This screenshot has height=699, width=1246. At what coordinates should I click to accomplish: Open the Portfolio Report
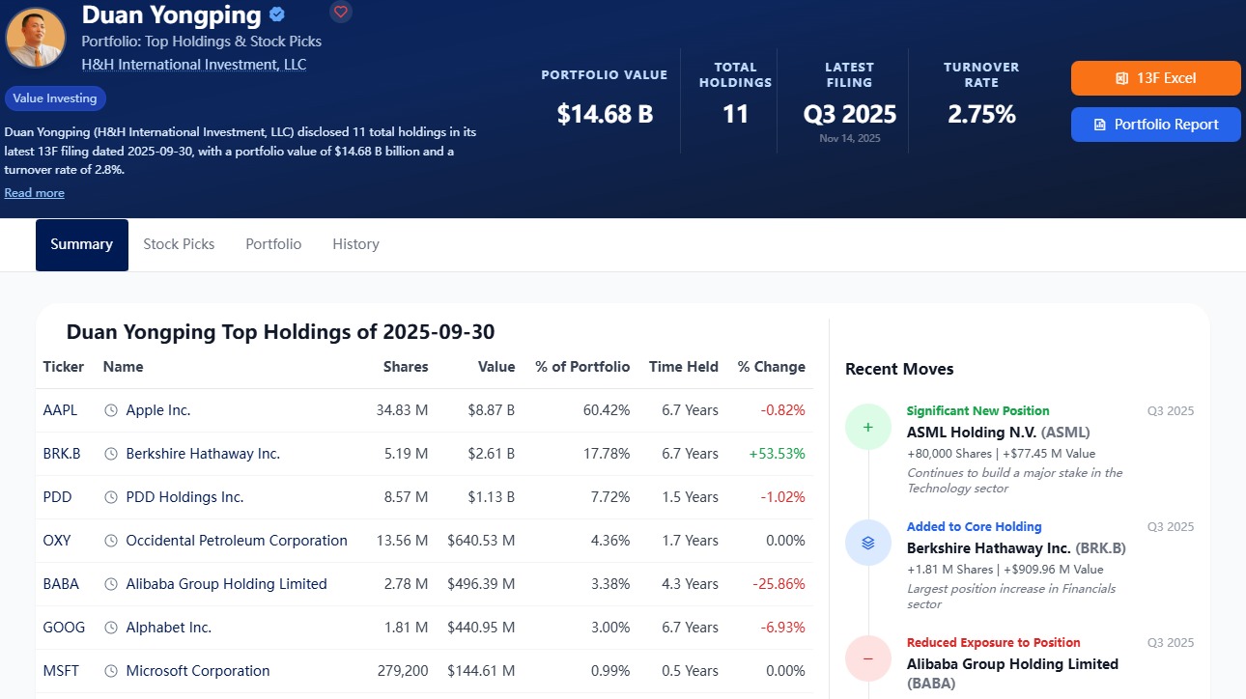pyautogui.click(x=1155, y=125)
